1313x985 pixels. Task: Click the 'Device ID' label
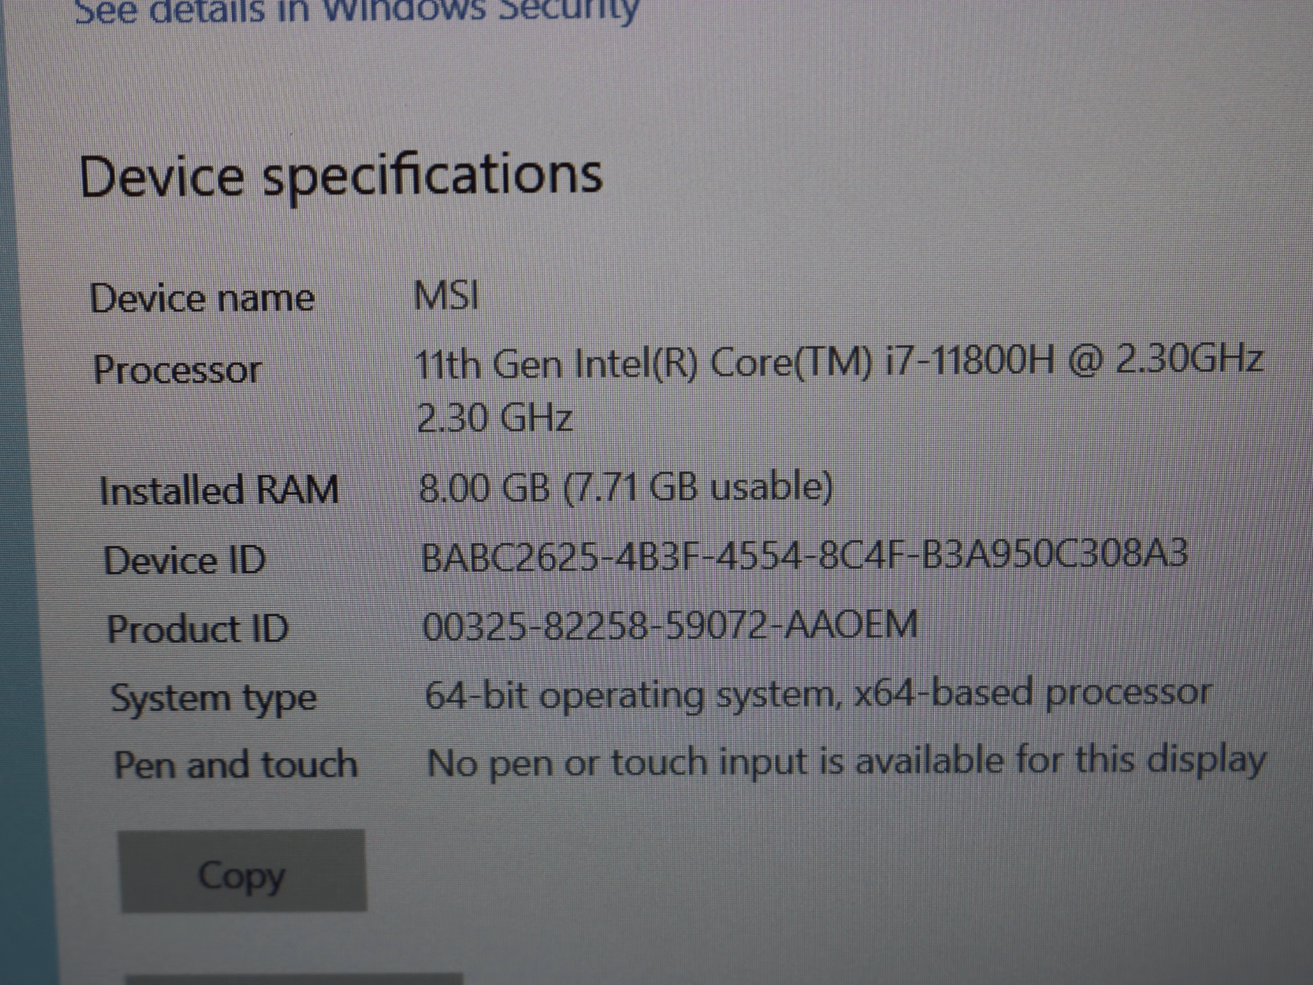184,560
